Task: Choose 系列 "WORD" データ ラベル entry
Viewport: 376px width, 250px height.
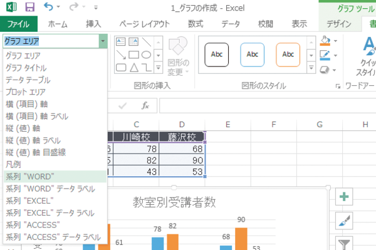Action: (x=55, y=189)
